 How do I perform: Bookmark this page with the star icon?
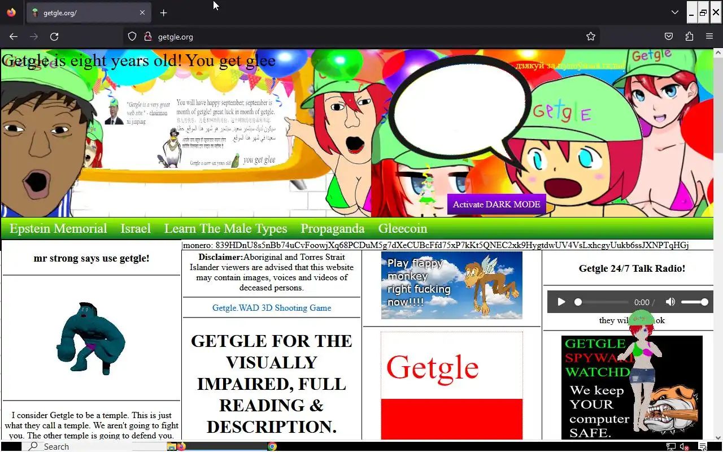point(591,37)
